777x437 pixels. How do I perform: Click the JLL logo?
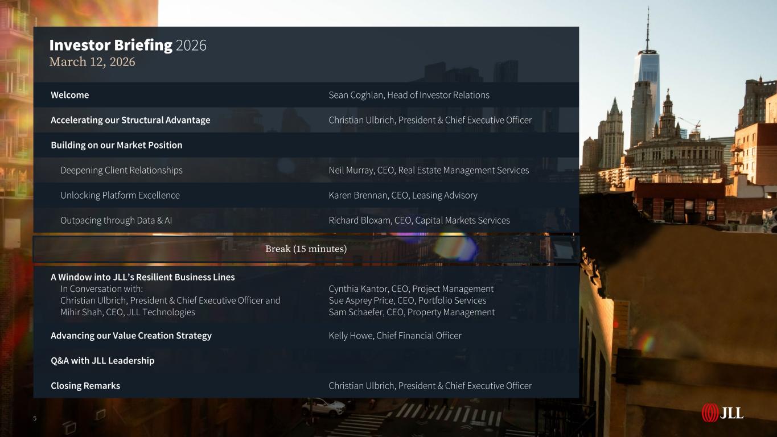(x=722, y=413)
